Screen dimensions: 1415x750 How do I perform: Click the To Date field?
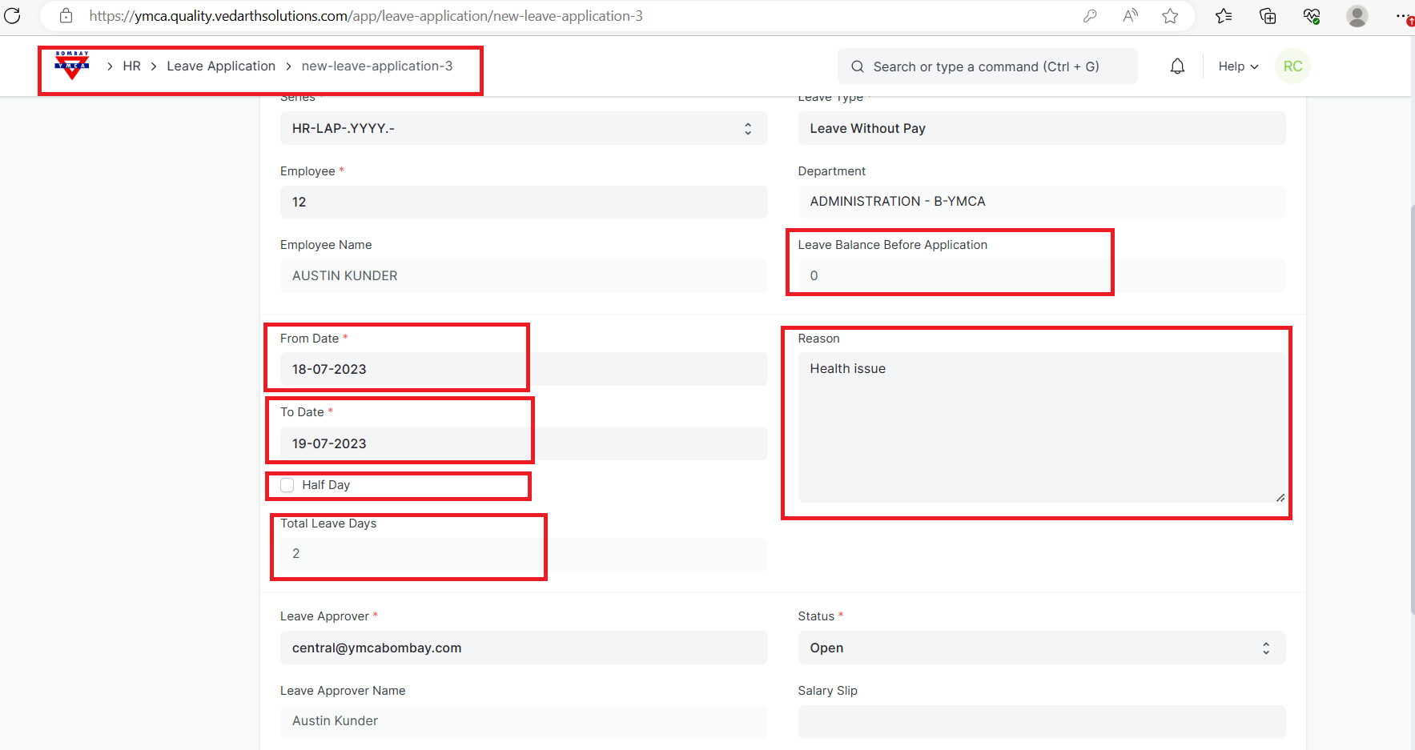tap(523, 443)
